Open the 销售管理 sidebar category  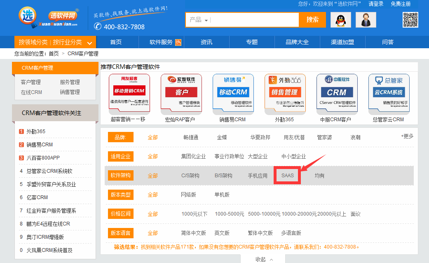pyautogui.click(x=70, y=92)
